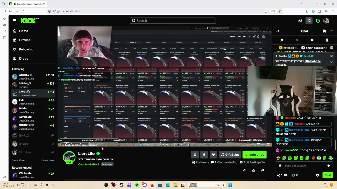Click the first quick emote in the row

tap(278, 158)
